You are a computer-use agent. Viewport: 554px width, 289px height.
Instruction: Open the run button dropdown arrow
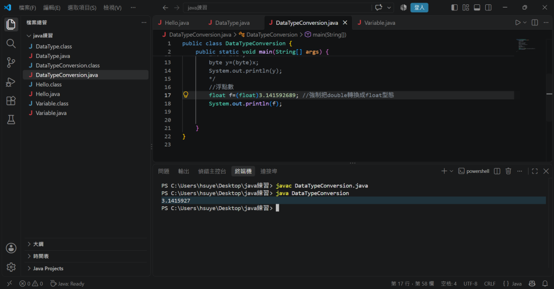525,23
